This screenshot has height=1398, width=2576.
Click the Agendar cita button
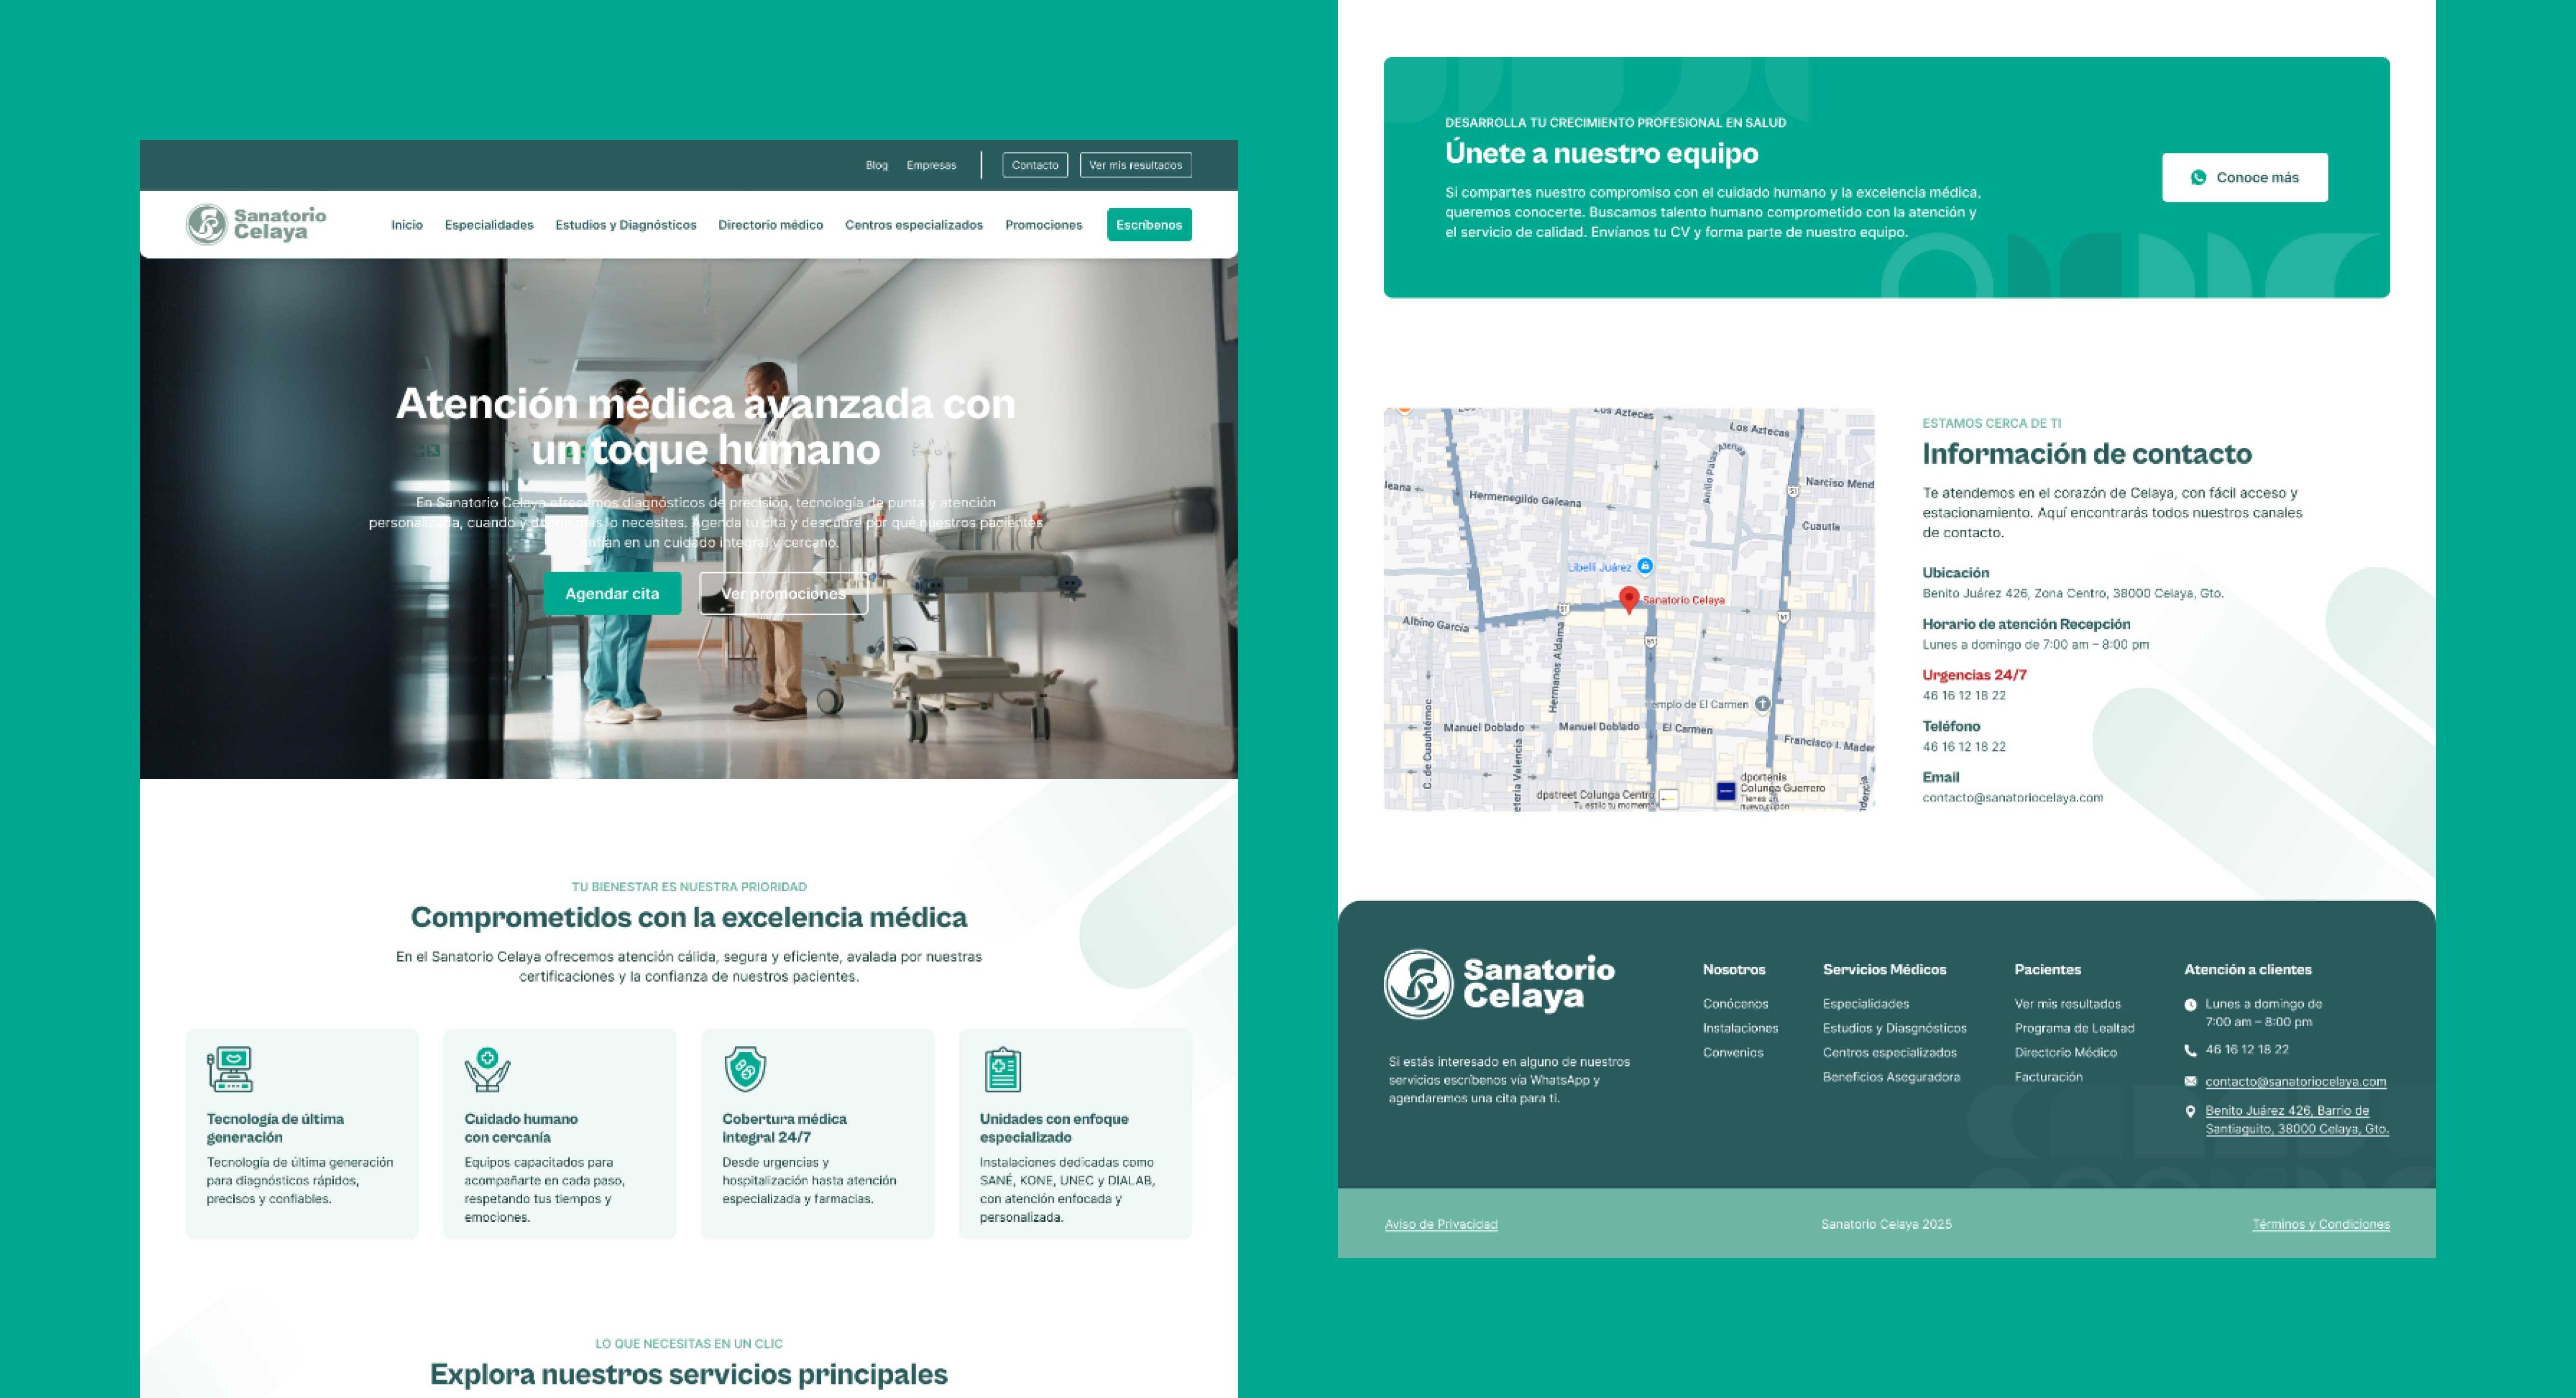(x=612, y=594)
